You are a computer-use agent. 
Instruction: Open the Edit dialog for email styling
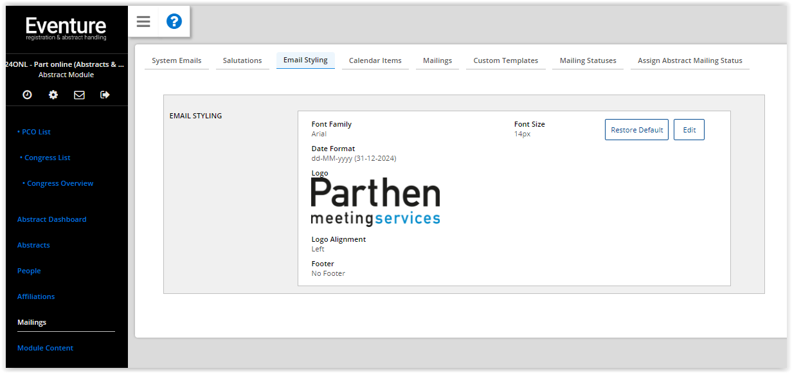pyautogui.click(x=688, y=129)
